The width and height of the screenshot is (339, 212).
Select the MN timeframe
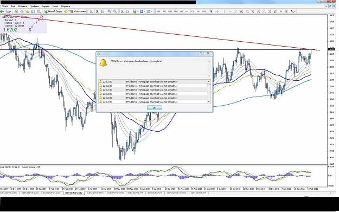tap(204, 11)
